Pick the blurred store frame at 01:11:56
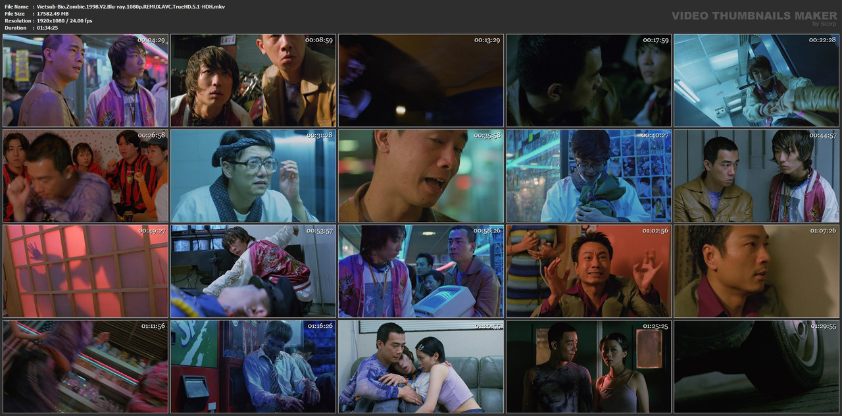 pos(86,367)
